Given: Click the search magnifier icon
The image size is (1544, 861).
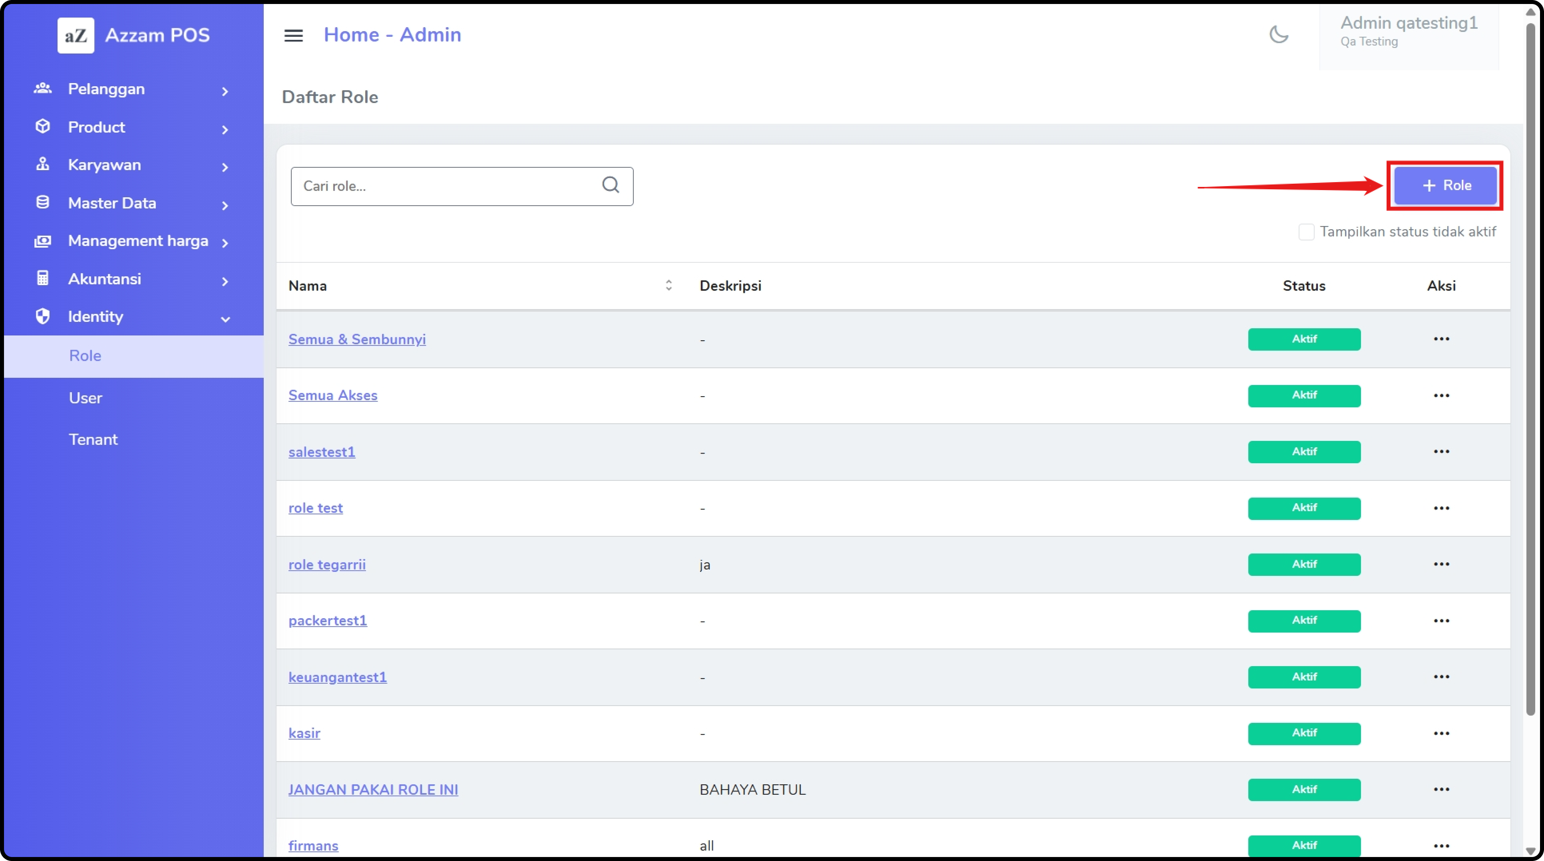Looking at the screenshot, I should pos(610,184).
